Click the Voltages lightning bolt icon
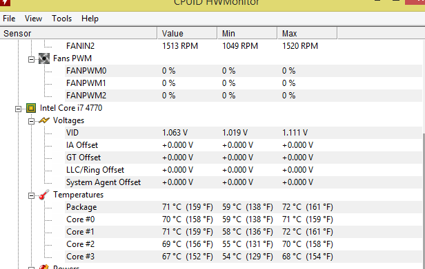Image resolution: width=425 pixels, height=269 pixels. click(x=44, y=120)
